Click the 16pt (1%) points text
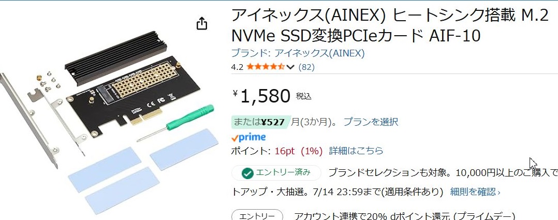 tap(298, 151)
